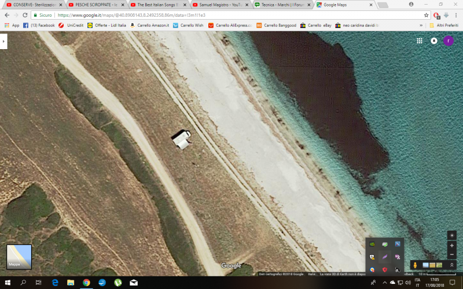Zoom in with the plus button
This screenshot has width=463, height=289.
(x=452, y=246)
